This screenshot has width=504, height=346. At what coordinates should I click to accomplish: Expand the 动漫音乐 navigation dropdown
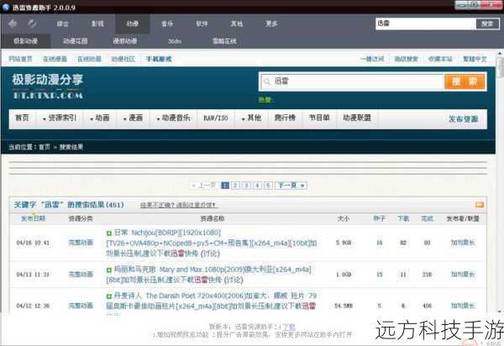(x=173, y=118)
